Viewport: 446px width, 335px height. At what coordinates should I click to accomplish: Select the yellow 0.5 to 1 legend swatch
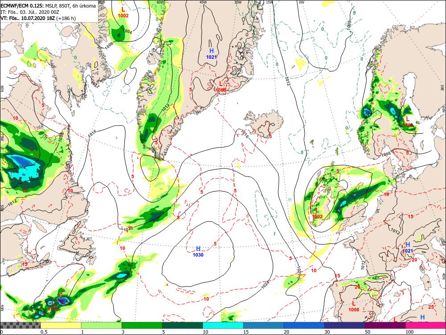61,325
